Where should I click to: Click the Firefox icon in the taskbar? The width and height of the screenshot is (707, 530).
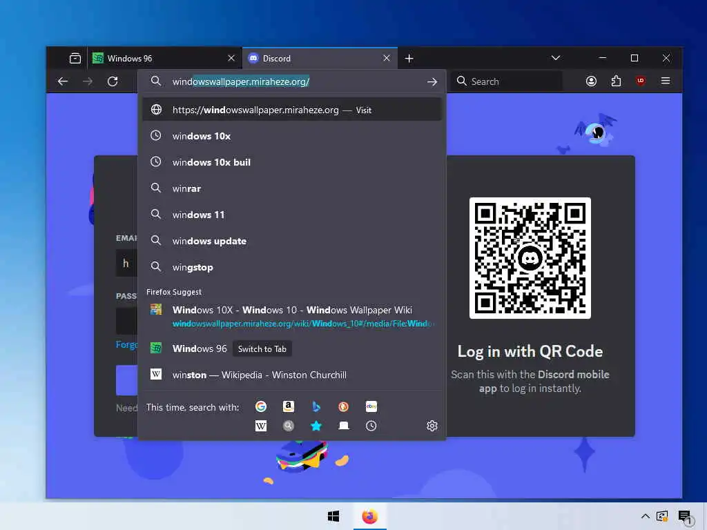point(370,516)
